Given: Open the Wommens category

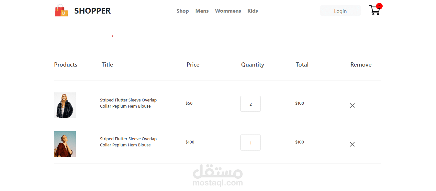Looking at the screenshot, I should coord(228,11).
